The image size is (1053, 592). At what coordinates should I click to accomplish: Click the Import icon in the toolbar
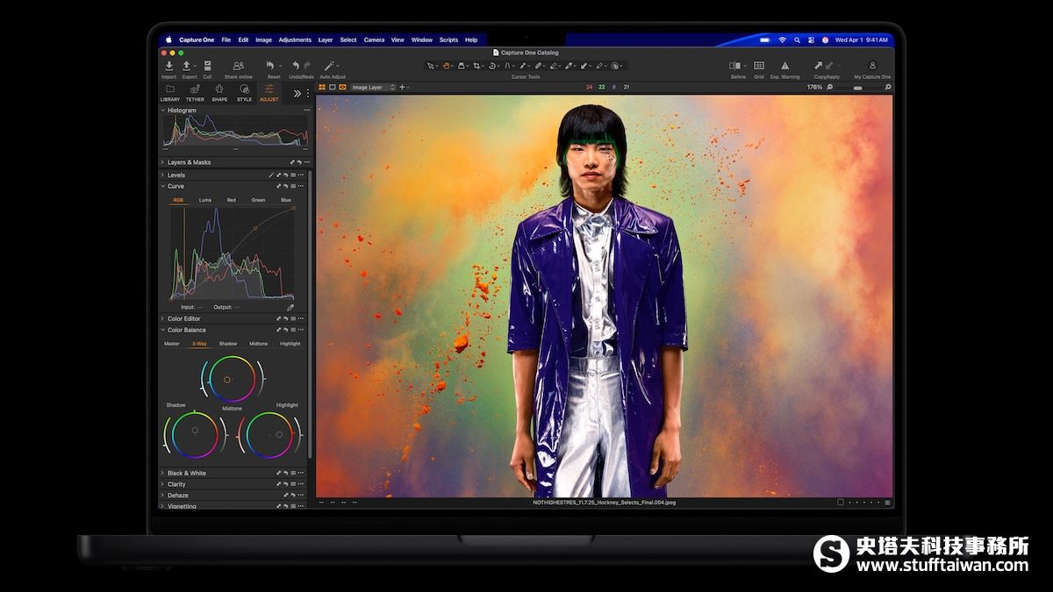click(168, 67)
